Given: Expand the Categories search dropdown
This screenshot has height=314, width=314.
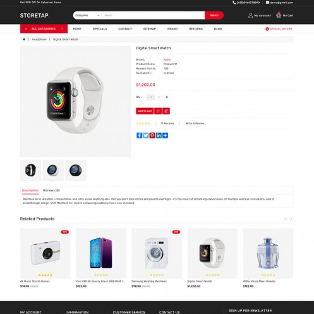Looking at the screenshot, I should tap(87, 15).
